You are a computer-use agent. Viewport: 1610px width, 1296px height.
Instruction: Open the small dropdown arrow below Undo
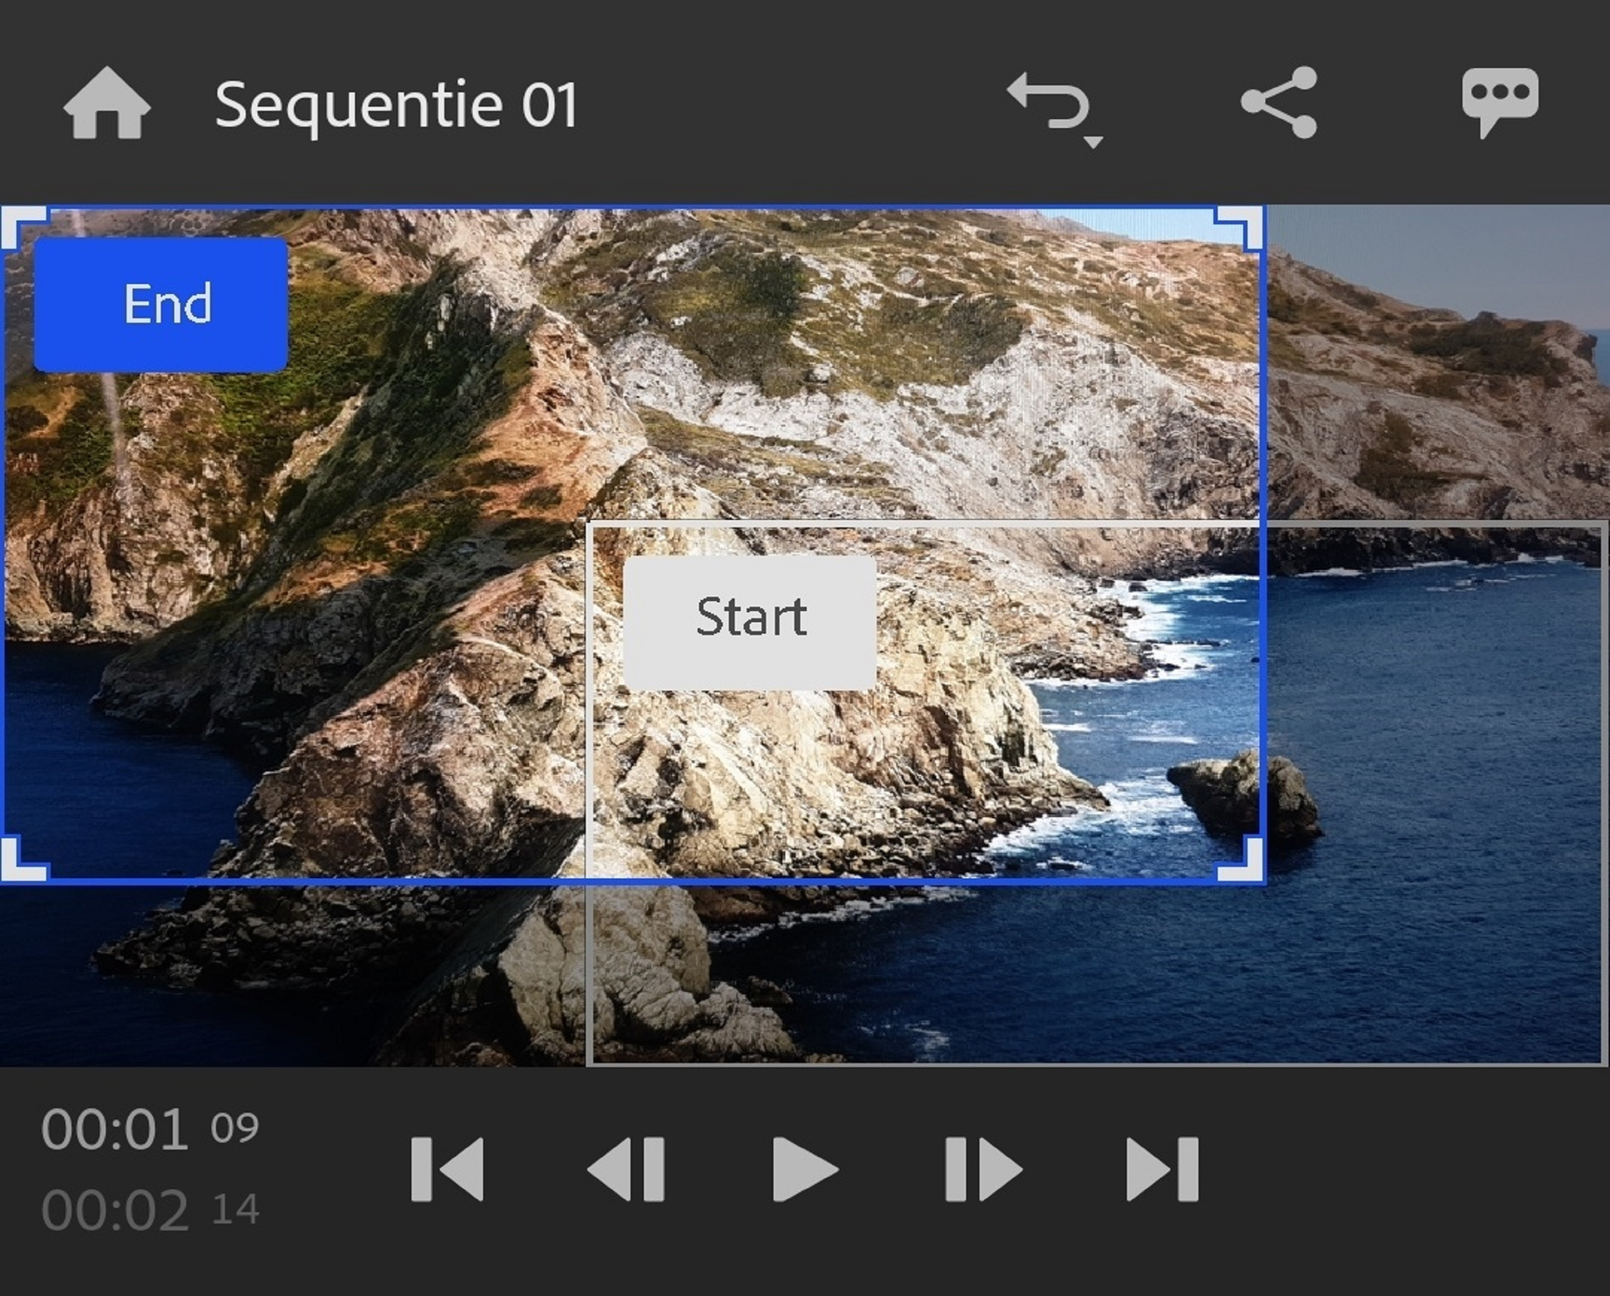click(1093, 142)
